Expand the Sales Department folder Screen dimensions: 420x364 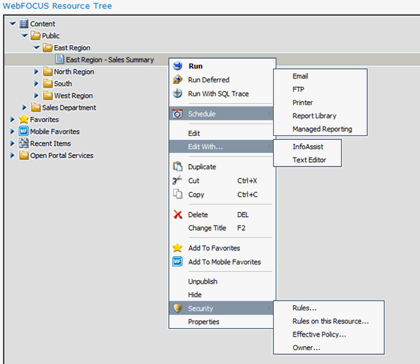(24, 107)
